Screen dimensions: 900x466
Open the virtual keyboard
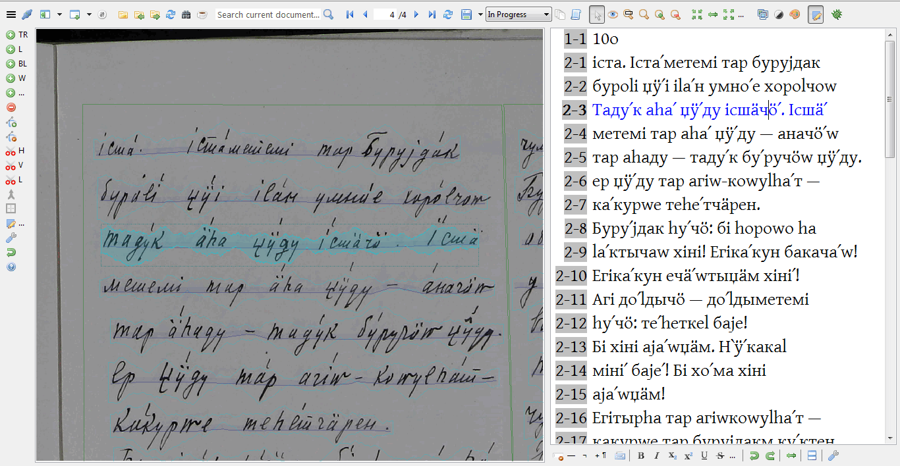[x=620, y=455]
